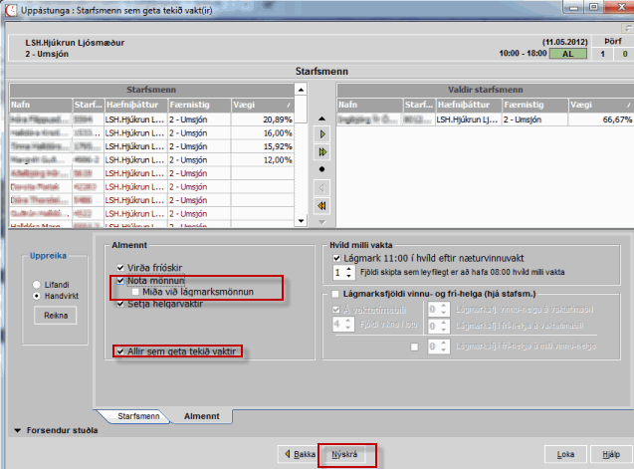Sort Starfsmenn list by Hæfniþáttur header
The height and width of the screenshot is (469, 634).
tap(135, 105)
